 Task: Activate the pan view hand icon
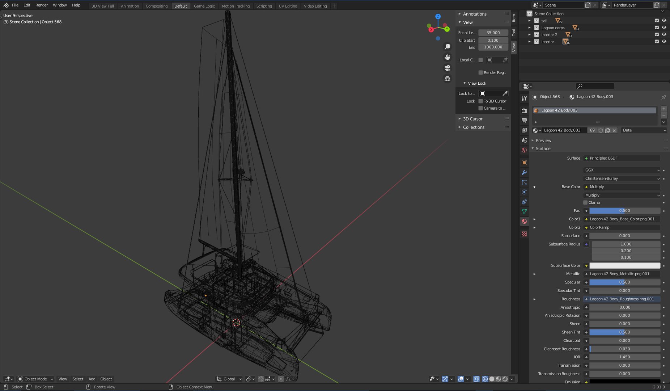448,57
